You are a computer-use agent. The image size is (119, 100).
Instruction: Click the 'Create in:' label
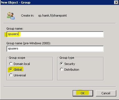click(x=28, y=15)
